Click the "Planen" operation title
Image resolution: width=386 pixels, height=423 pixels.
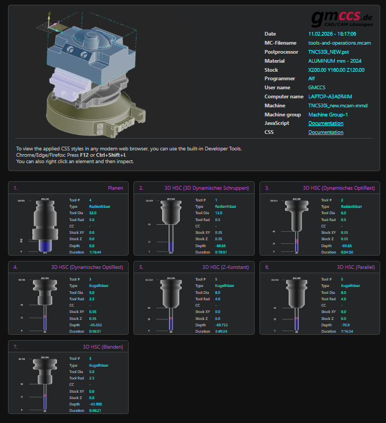(115, 188)
